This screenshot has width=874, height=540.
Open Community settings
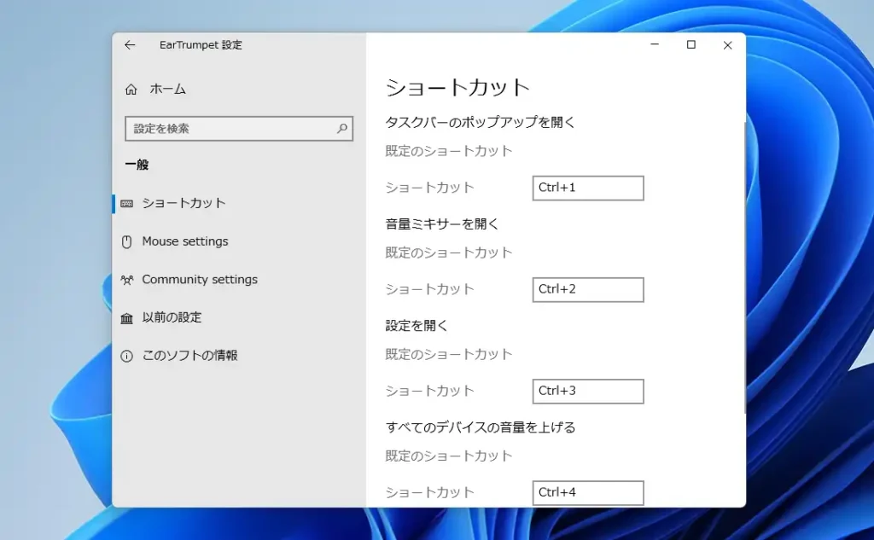click(x=200, y=279)
